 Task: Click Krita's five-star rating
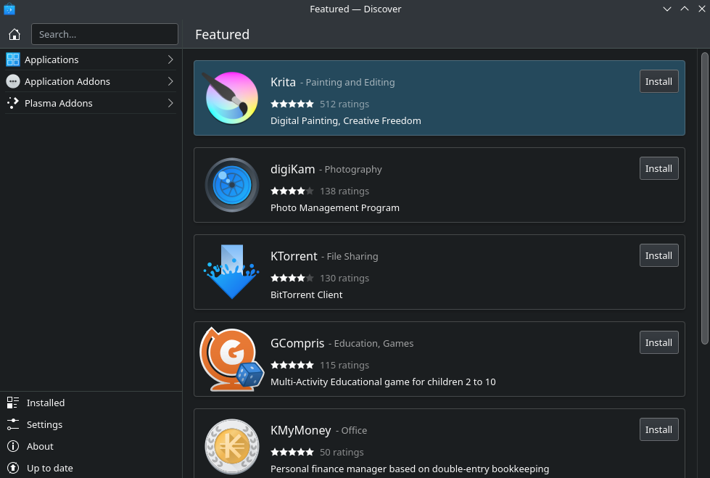coord(292,104)
